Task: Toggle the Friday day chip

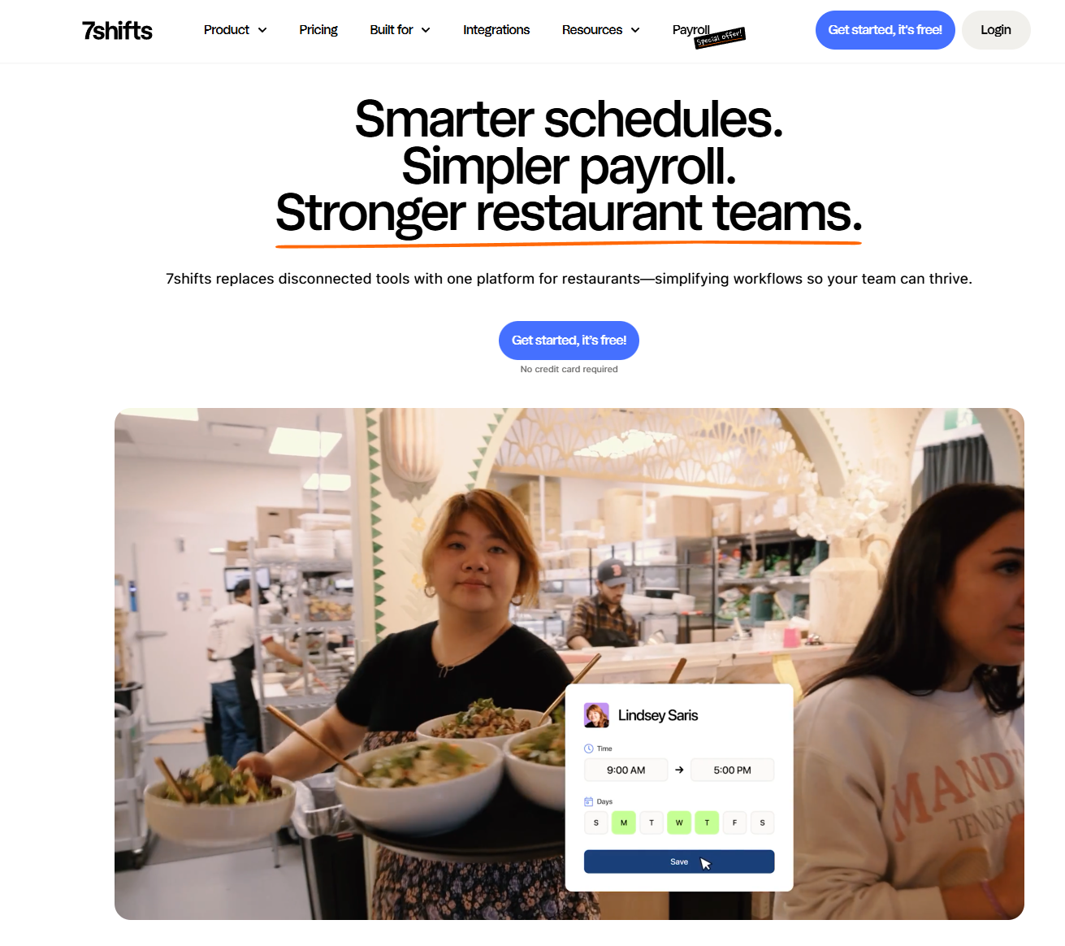Action: point(734,822)
